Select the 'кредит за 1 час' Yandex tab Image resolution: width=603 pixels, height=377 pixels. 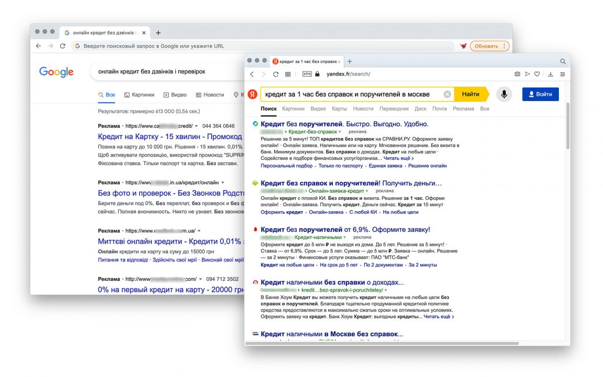(x=307, y=61)
